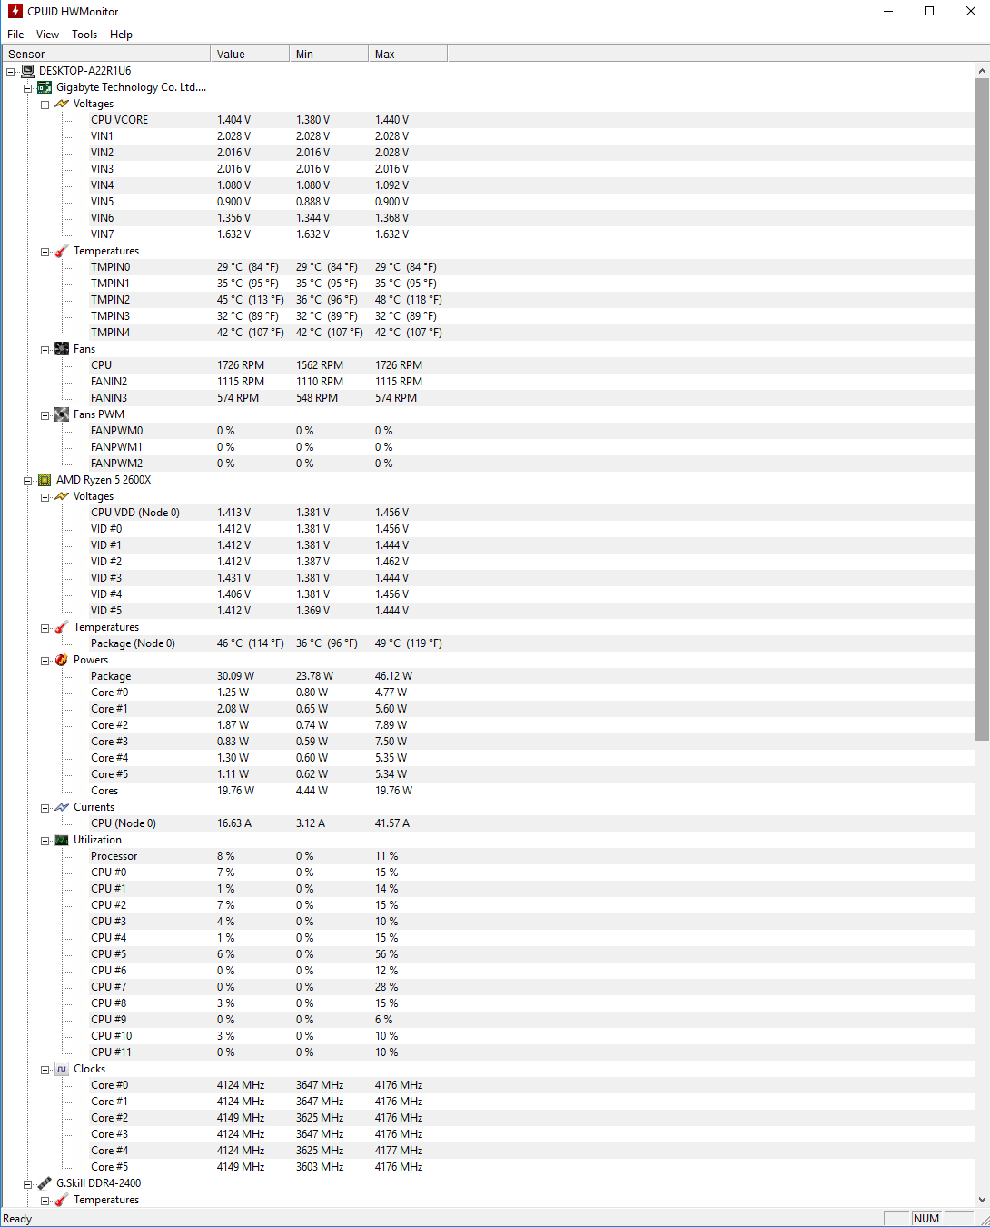Click the motherboard icon for Gigabyte Technology
This screenshot has width=990, height=1227.
(x=45, y=87)
